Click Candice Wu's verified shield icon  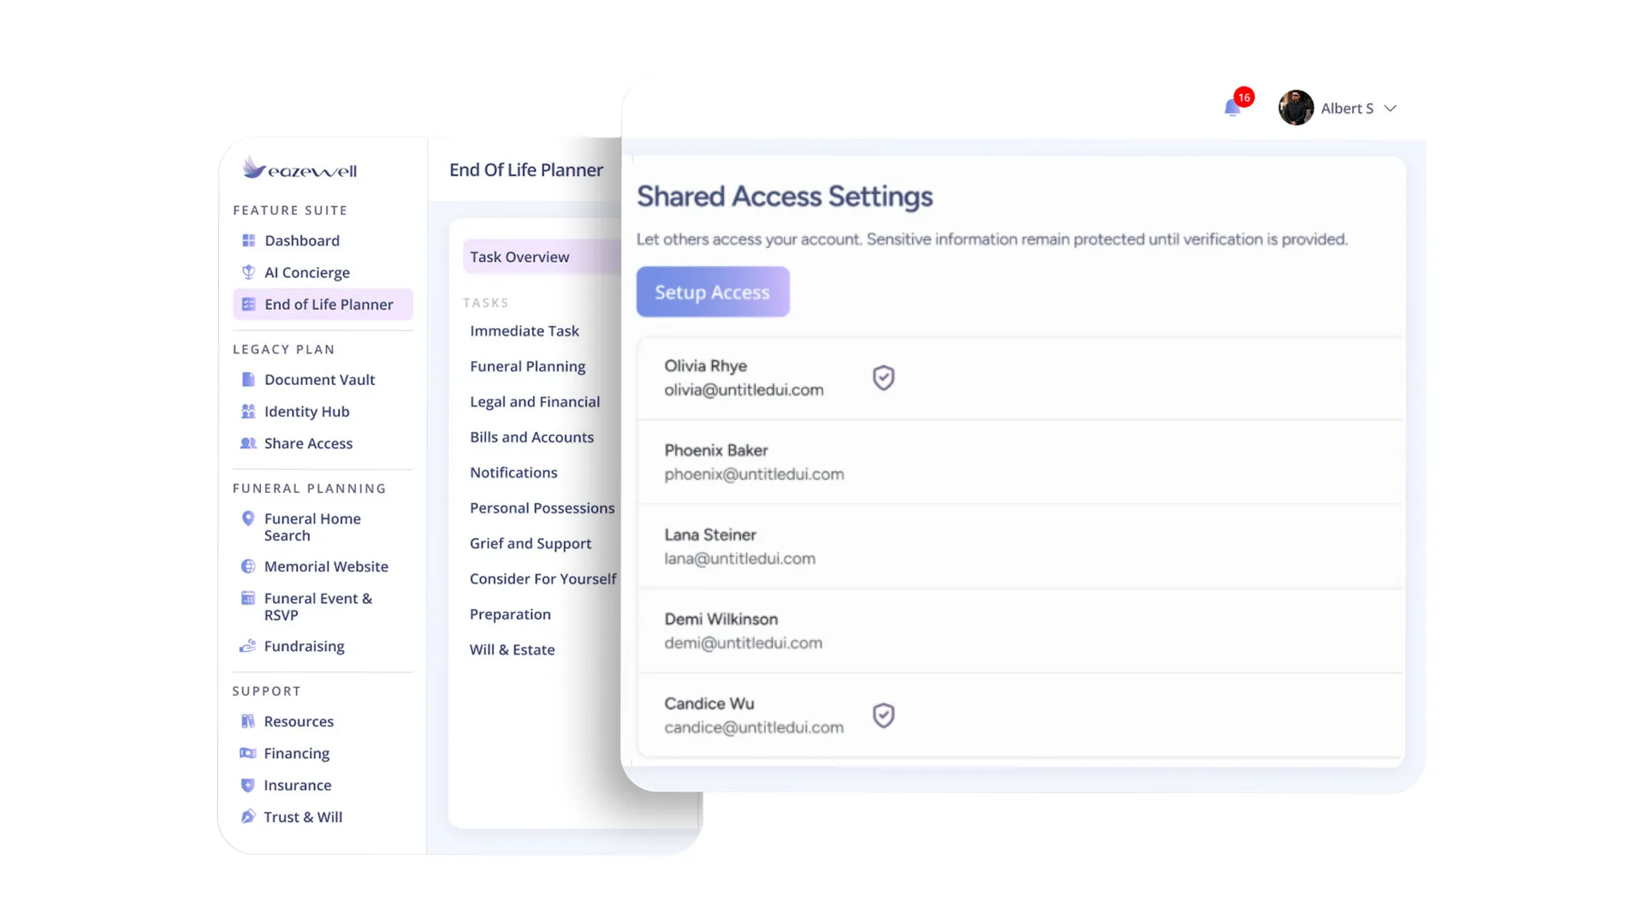click(x=883, y=715)
